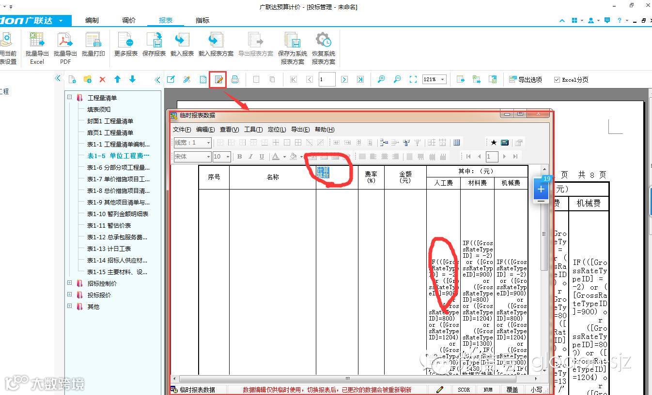Viewport: 652px width, 395px height.
Task: Open the font color dropdown beside the A
Action: pyautogui.click(x=284, y=157)
